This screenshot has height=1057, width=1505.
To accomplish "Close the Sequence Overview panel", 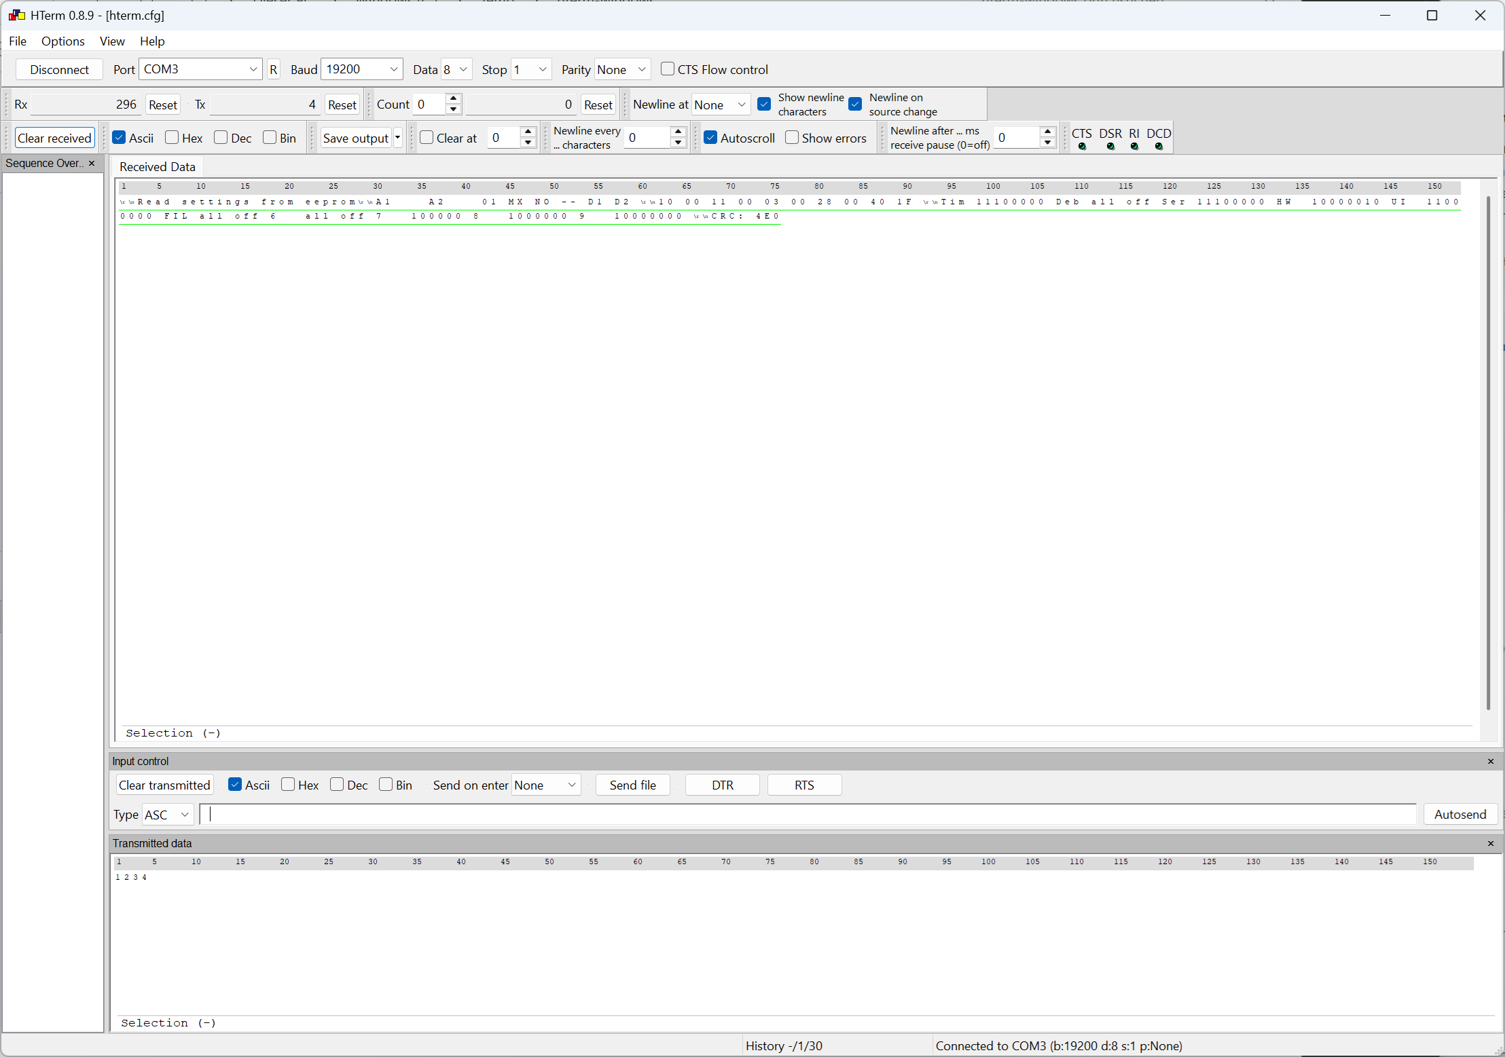I will (x=92, y=164).
